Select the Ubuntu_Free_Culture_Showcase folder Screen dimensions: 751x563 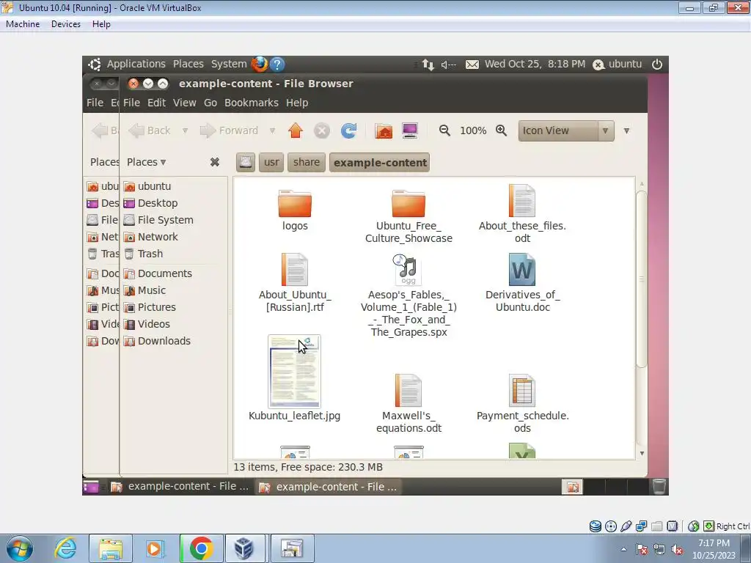[409, 216]
